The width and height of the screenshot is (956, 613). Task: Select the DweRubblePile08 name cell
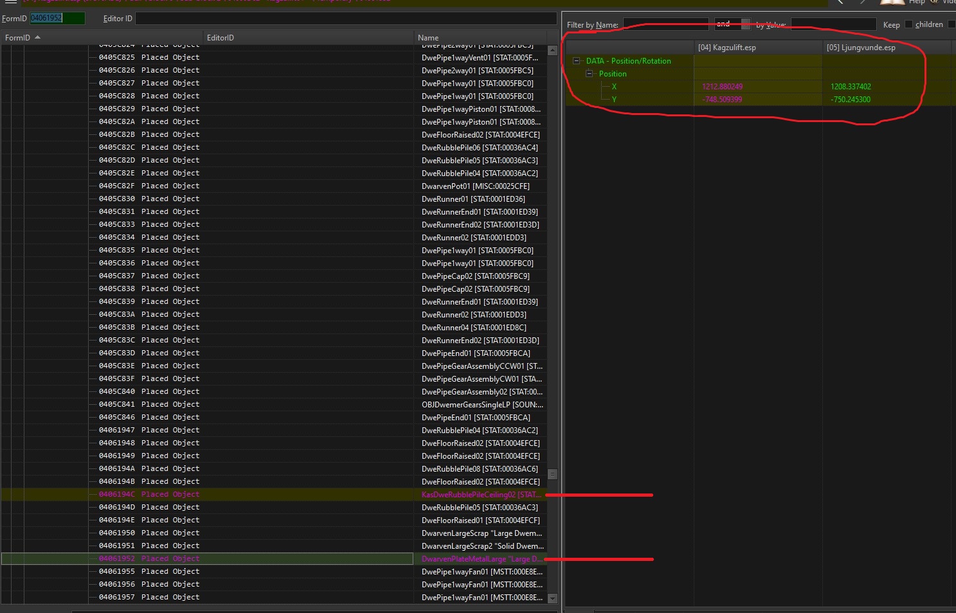(x=480, y=469)
